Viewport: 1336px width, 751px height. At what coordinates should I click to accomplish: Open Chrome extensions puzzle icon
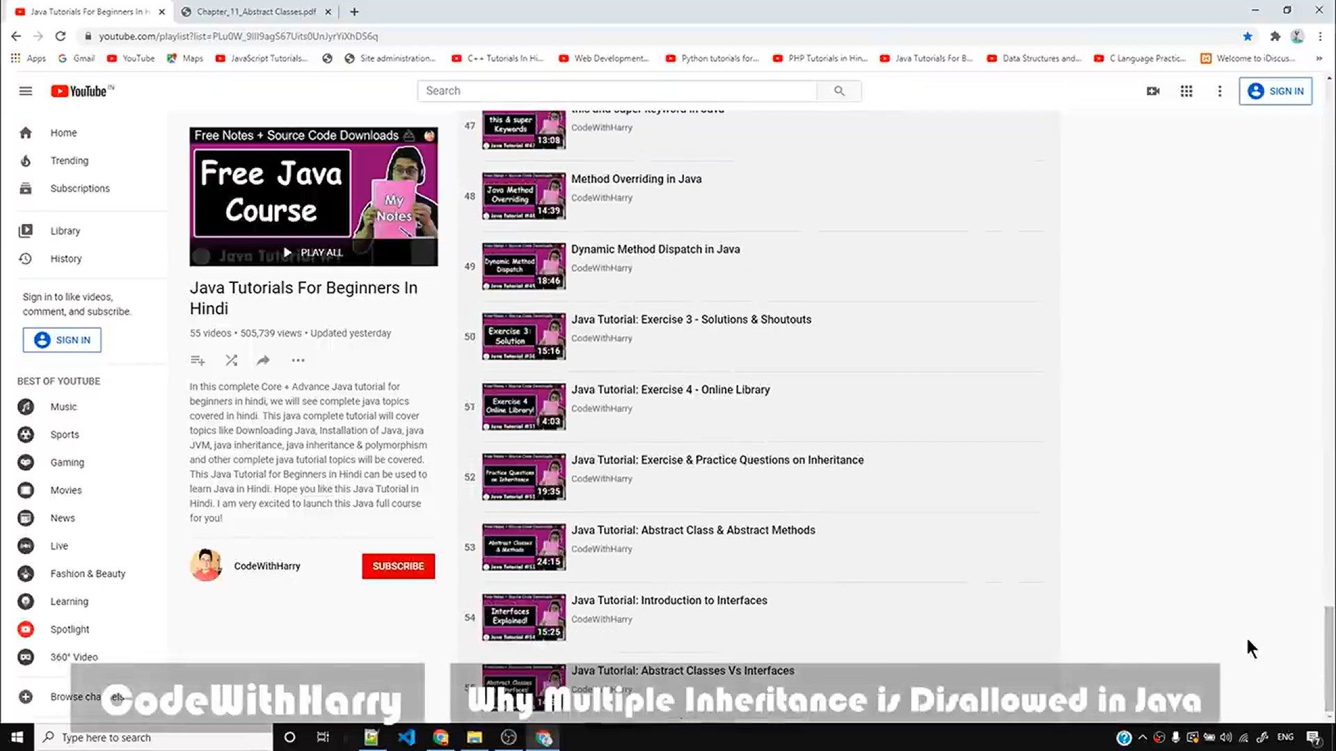1275,36
